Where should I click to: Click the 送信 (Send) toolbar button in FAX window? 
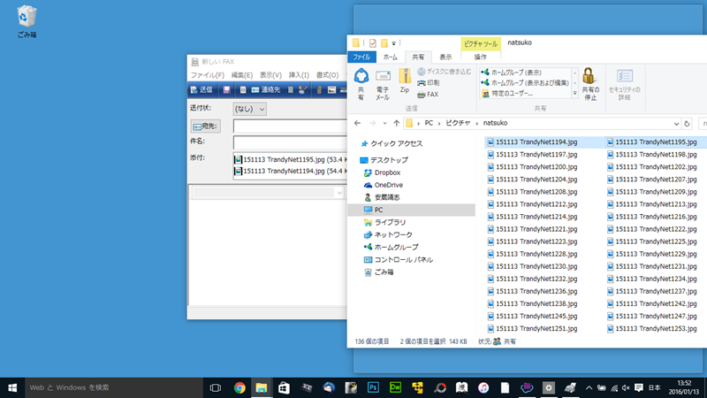(x=200, y=89)
